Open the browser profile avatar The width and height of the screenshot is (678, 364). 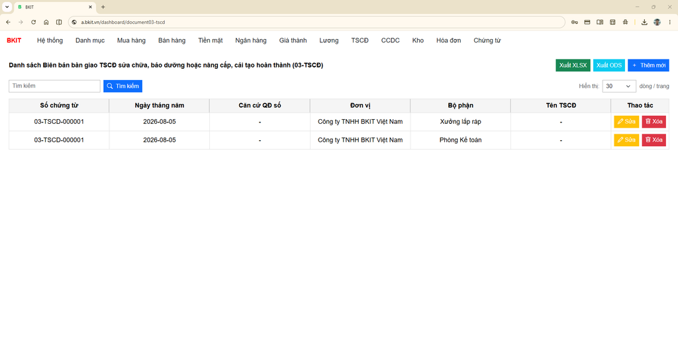[657, 22]
